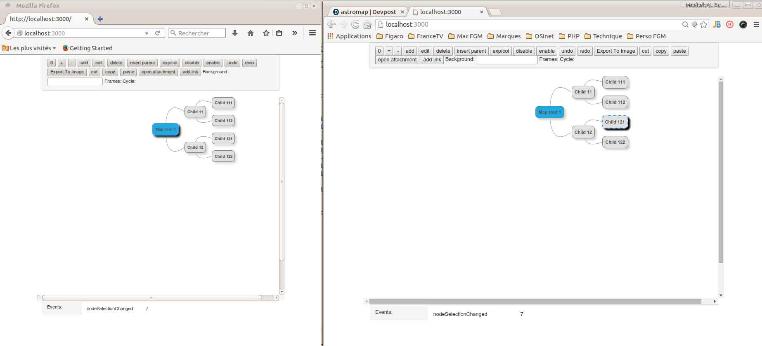Open Firefox hamburger menu
This screenshot has width=762, height=346.
click(x=312, y=33)
